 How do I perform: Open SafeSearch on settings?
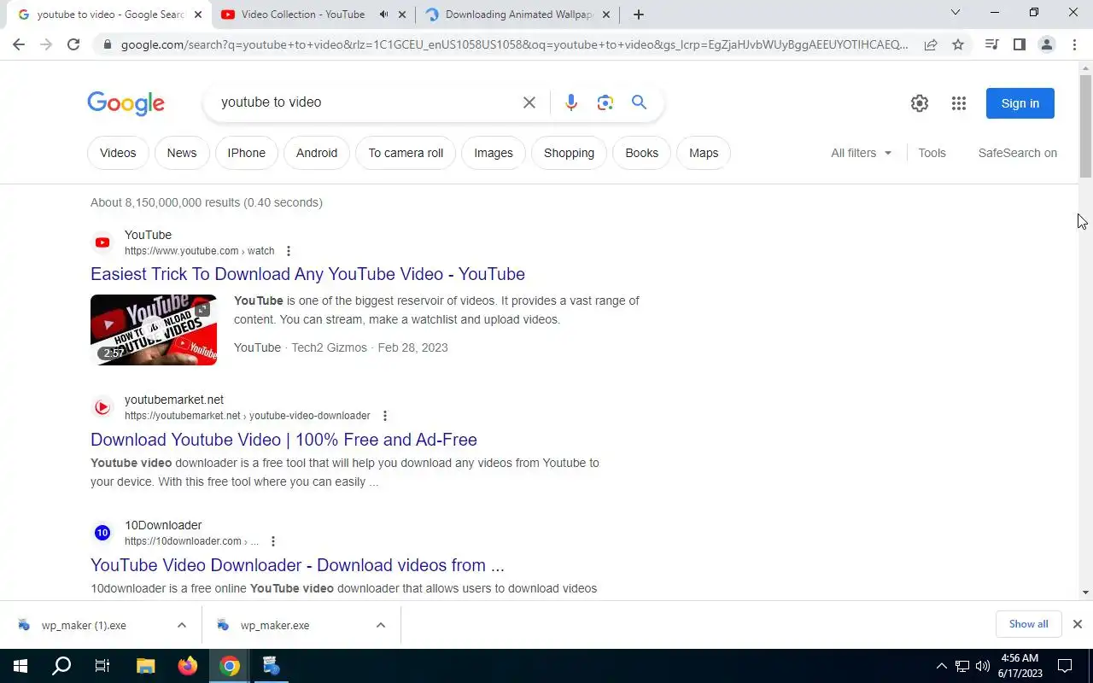[x=1018, y=153]
